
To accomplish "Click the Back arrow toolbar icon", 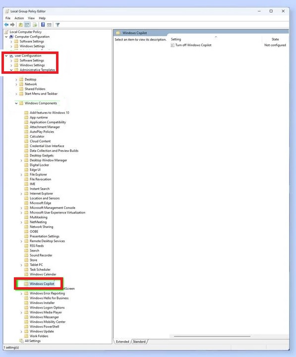I will [6, 25].
